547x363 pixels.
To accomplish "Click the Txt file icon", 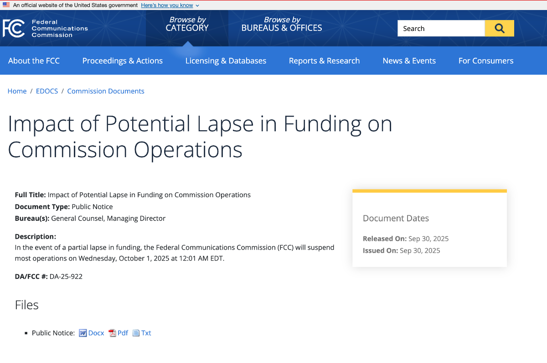I will (x=136, y=333).
